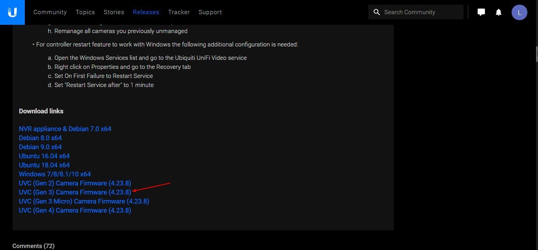This screenshot has width=538, height=250.
Task: Download the Debian 9.0 x64 package
Action: (40, 147)
